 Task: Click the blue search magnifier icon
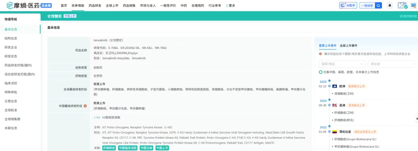click(x=378, y=5)
